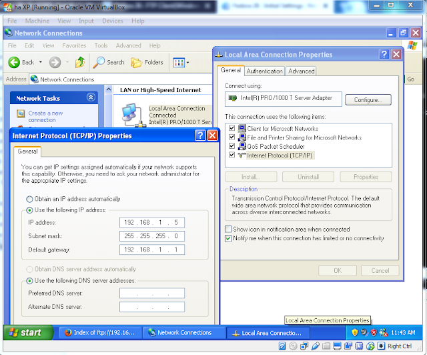Enable Show icon in notification area when connected
The image size is (427, 355).
tap(228, 229)
